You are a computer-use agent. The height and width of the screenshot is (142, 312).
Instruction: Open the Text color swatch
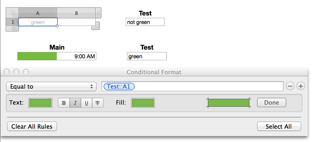(x=40, y=103)
